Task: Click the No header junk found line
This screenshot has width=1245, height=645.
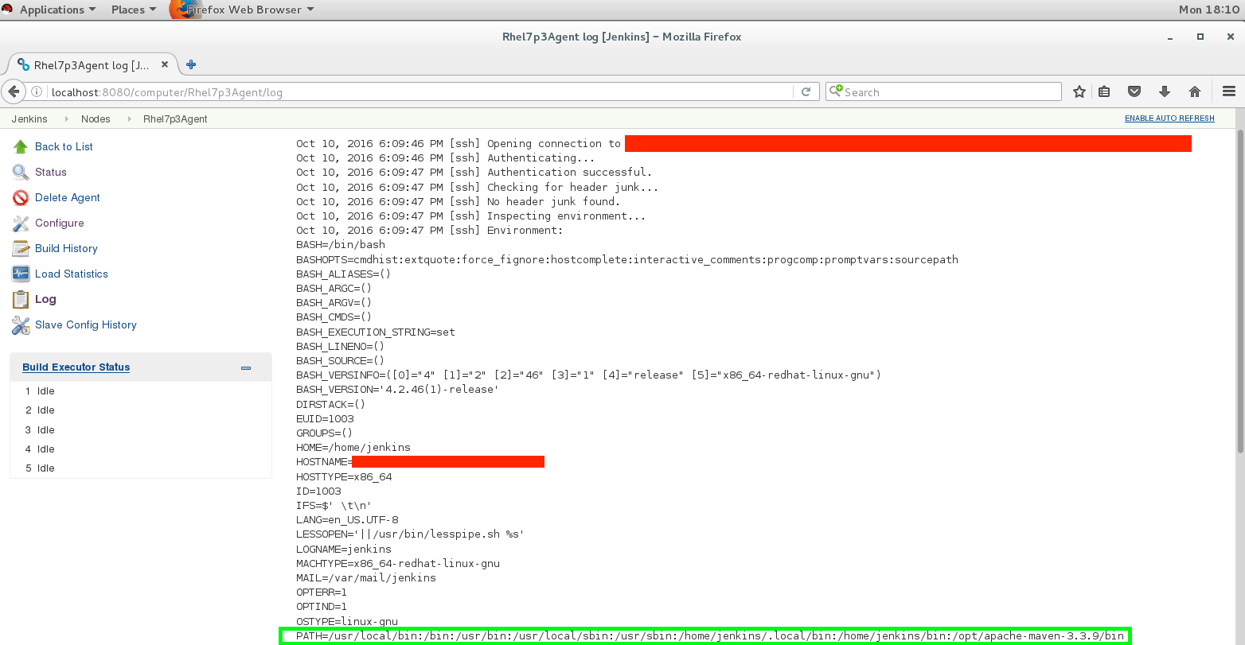Action: pos(458,202)
